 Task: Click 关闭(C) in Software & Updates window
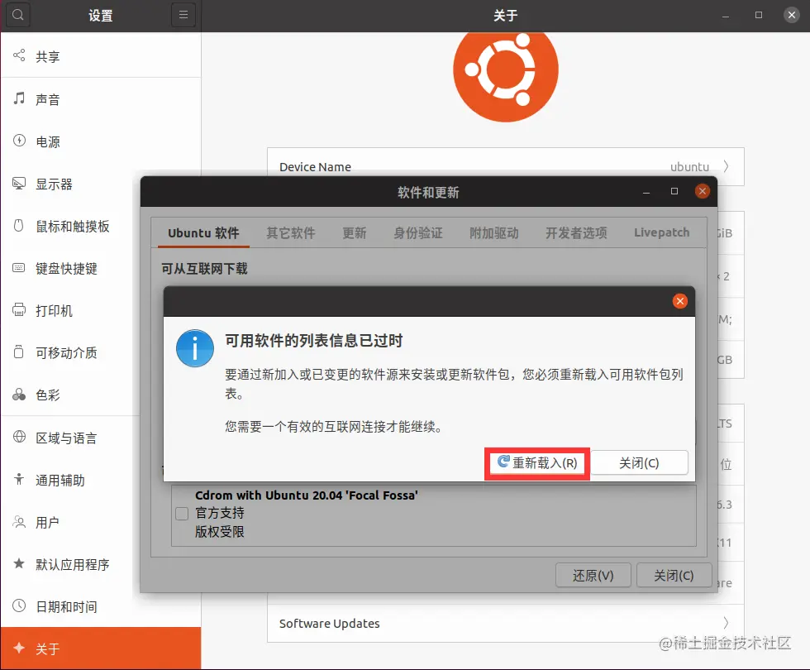[674, 576]
